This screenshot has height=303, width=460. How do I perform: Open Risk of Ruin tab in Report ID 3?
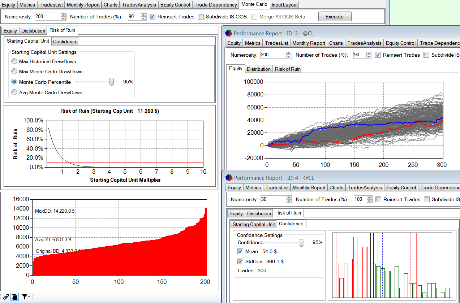click(x=288, y=69)
